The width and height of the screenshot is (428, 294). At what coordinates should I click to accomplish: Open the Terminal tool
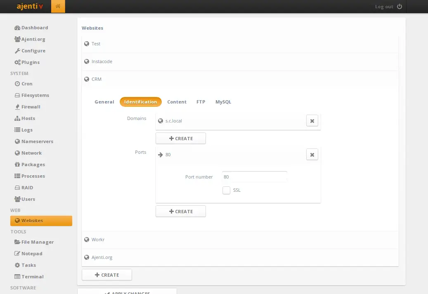32,277
